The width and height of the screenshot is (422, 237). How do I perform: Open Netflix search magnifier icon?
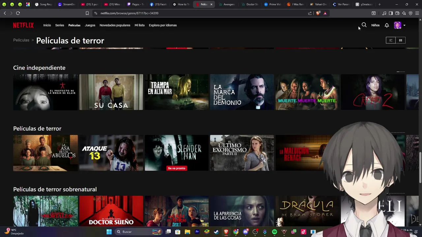(x=364, y=25)
